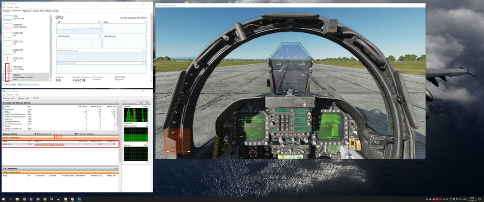Viewport: 484px width, 202px height.
Task: Open the Video Decode engine dropdown
Action: pyautogui.click(x=109, y=36)
